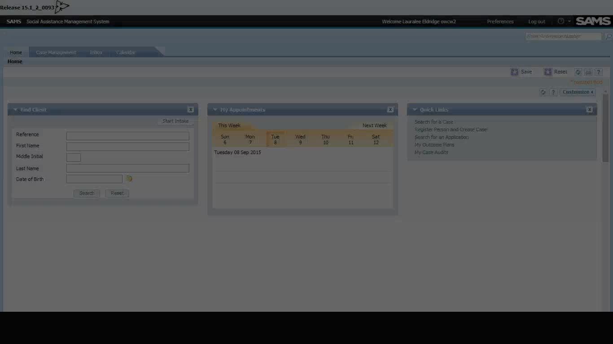Viewport: 613px width, 344px height.
Task: Click the refresh icon beside Reset
Action: click(578, 72)
